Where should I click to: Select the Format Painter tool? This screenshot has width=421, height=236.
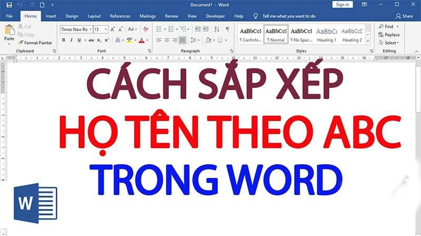tap(37, 42)
